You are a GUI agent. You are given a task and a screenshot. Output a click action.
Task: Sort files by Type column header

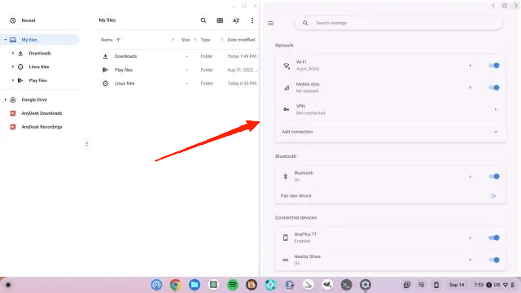coord(205,40)
